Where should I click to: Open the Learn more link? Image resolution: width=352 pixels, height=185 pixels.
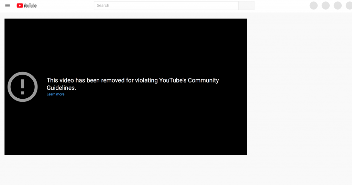55,94
